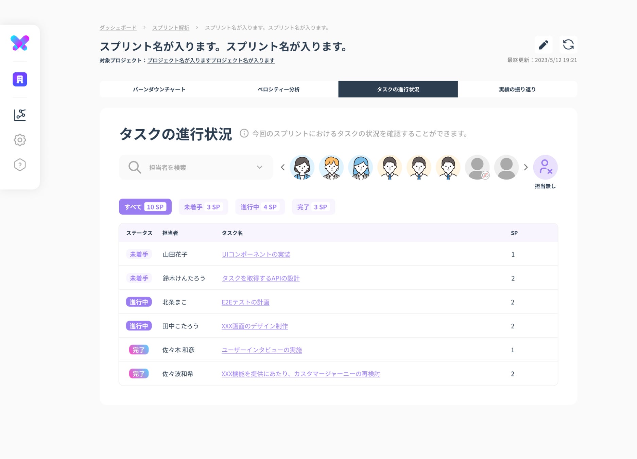Click the タスク名 column header
Image resolution: width=637 pixels, height=459 pixels.
tap(232, 233)
